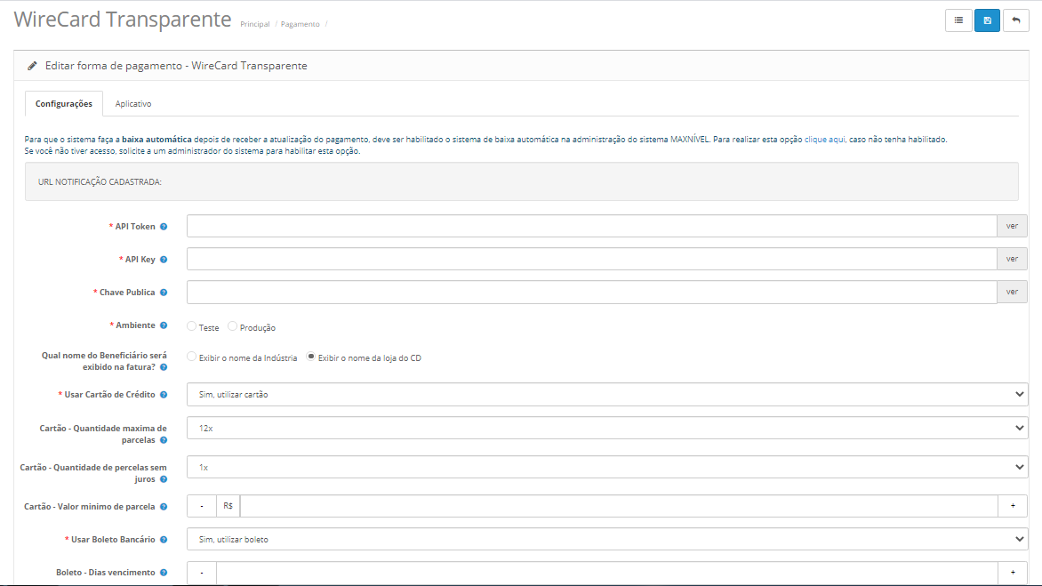Image resolution: width=1042 pixels, height=586 pixels.
Task: Select the Teste environment radio button
Action: (x=192, y=326)
